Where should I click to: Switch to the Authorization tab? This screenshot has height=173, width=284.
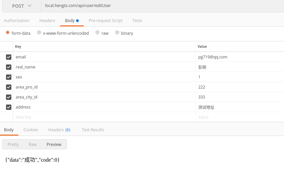(17, 21)
